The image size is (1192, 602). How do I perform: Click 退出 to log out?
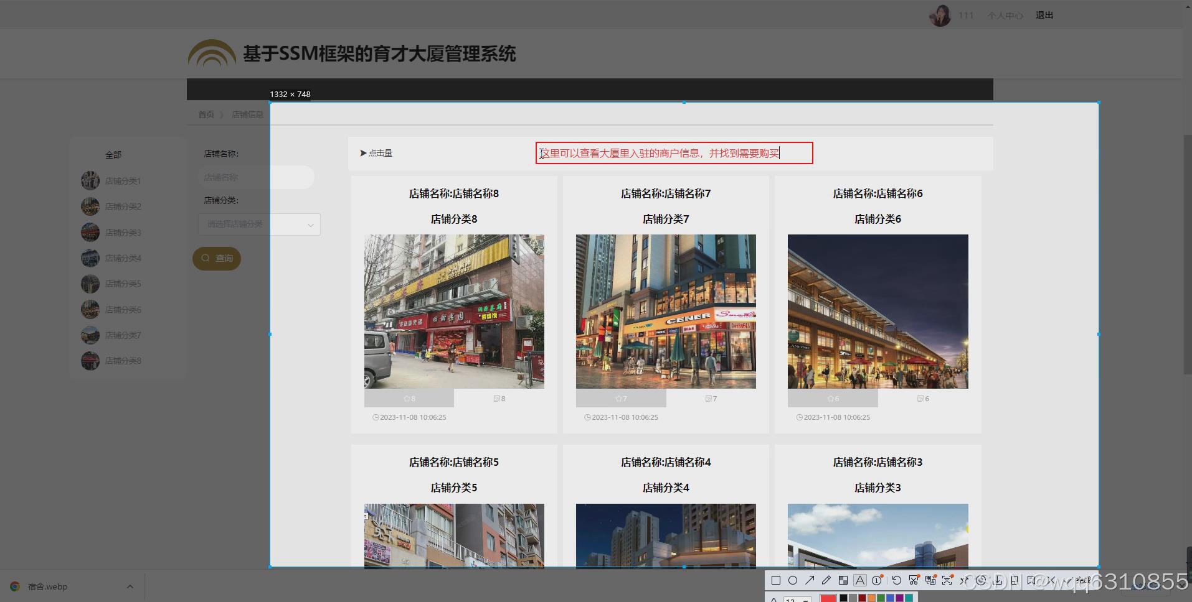tap(1044, 16)
